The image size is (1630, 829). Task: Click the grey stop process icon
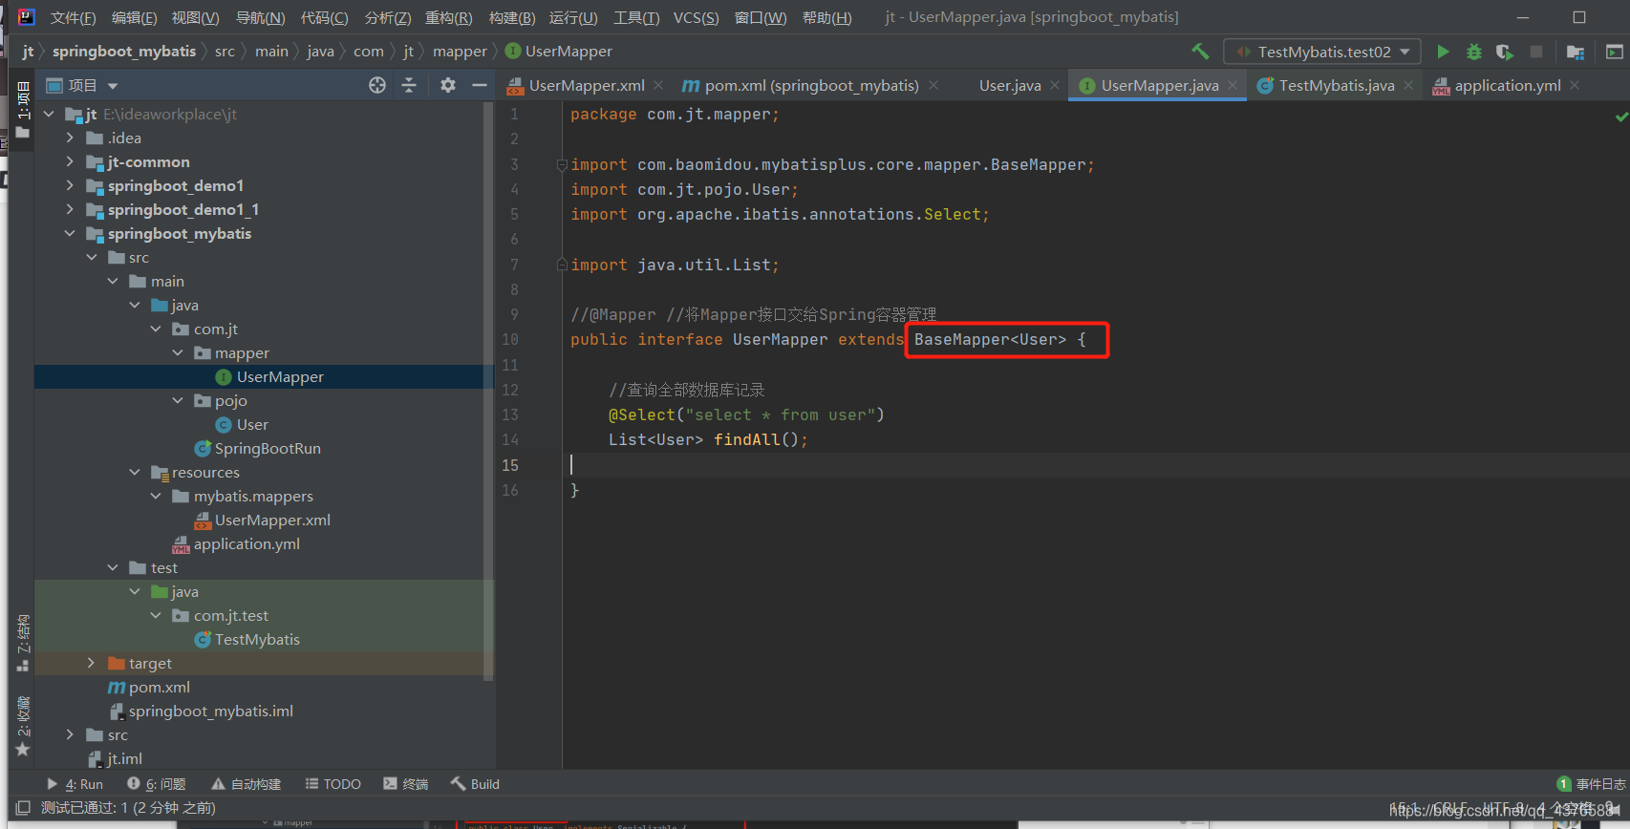pos(1535,52)
